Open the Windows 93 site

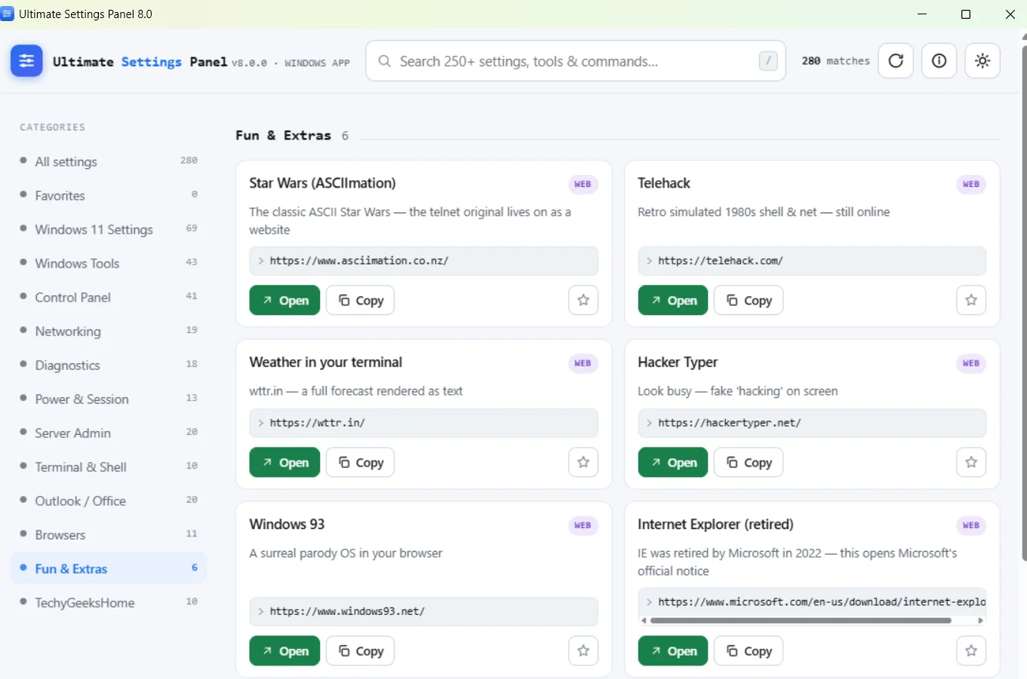[x=284, y=650]
